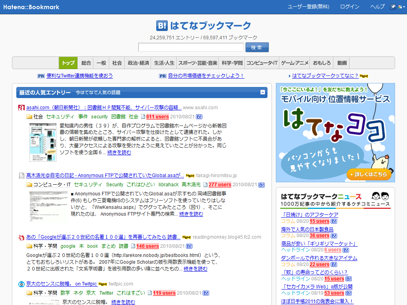The height and width of the screenshot is (305, 407).
Task: Click the asahi.com favicon icon
Action: (x=21, y=108)
